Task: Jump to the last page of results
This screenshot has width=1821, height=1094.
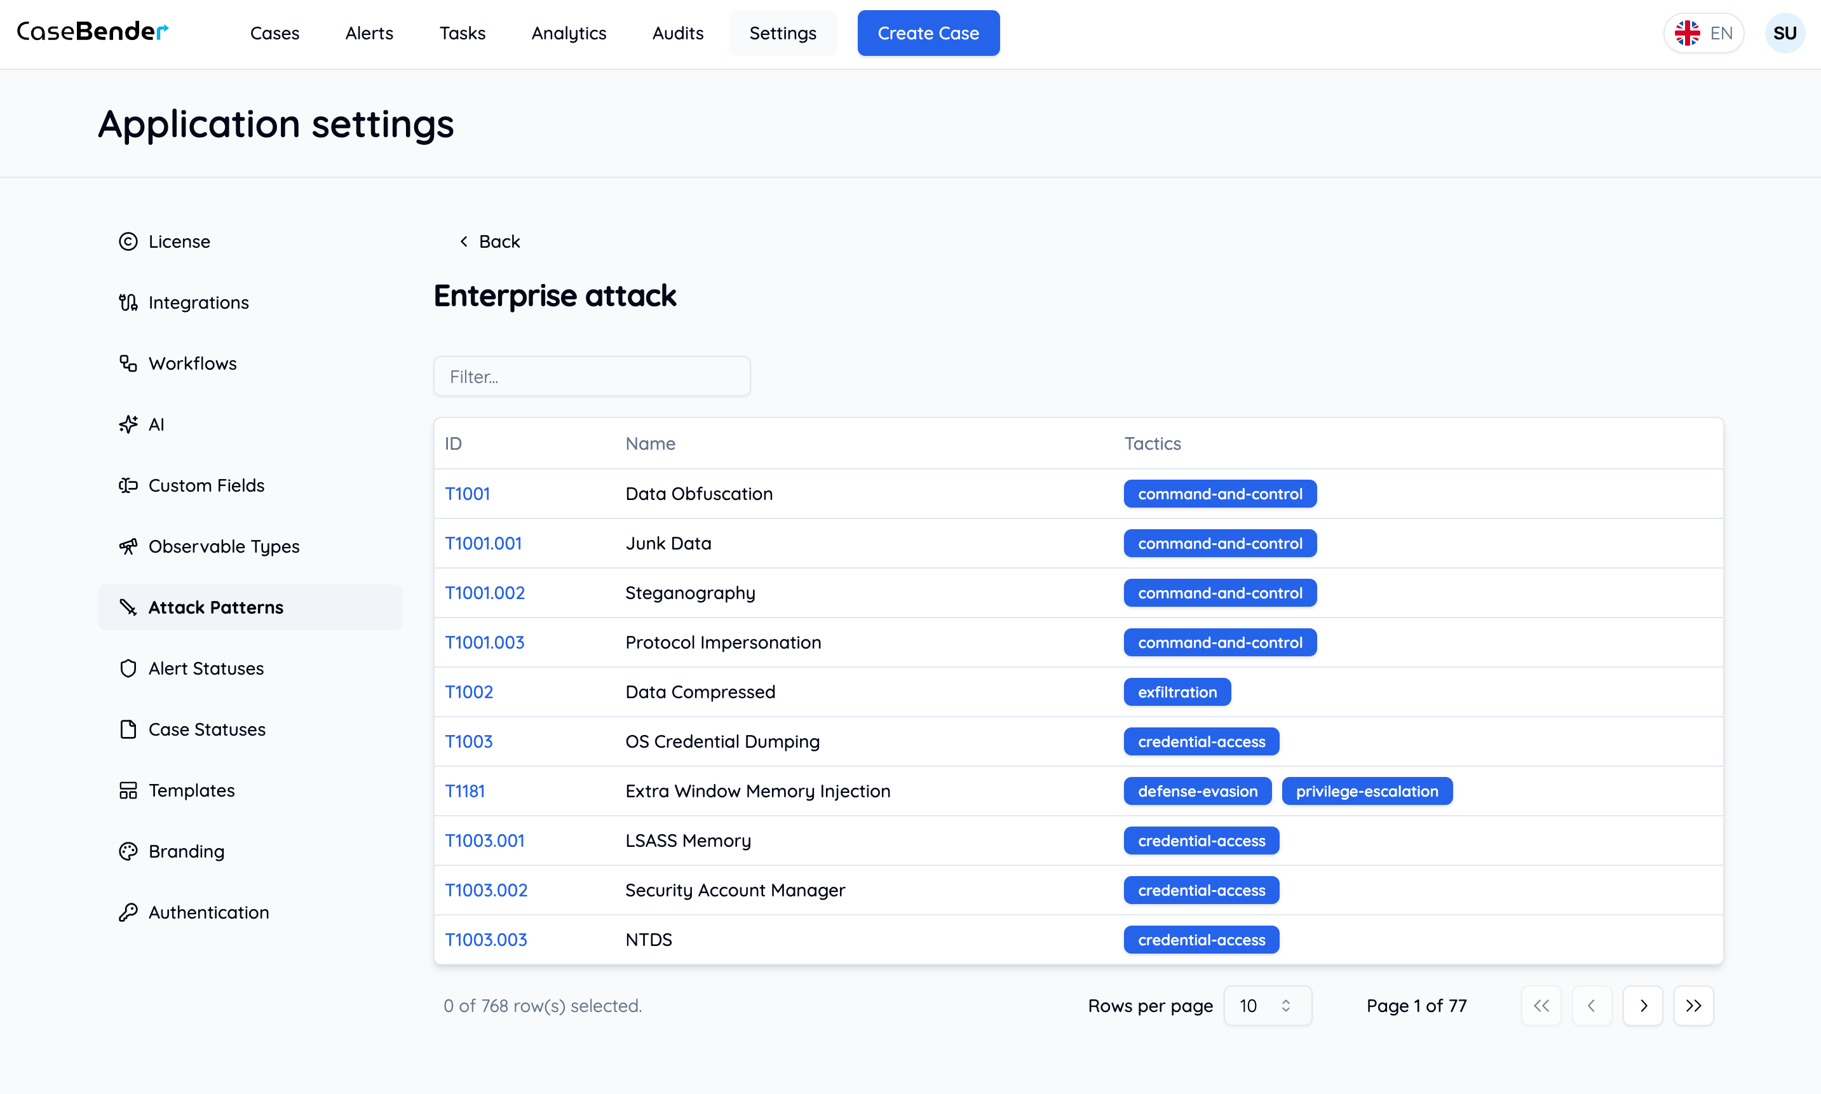Action: click(x=1694, y=1006)
